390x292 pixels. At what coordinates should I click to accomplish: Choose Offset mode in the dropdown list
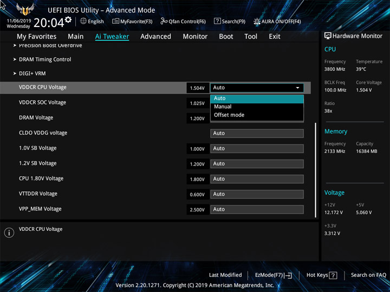click(257, 115)
